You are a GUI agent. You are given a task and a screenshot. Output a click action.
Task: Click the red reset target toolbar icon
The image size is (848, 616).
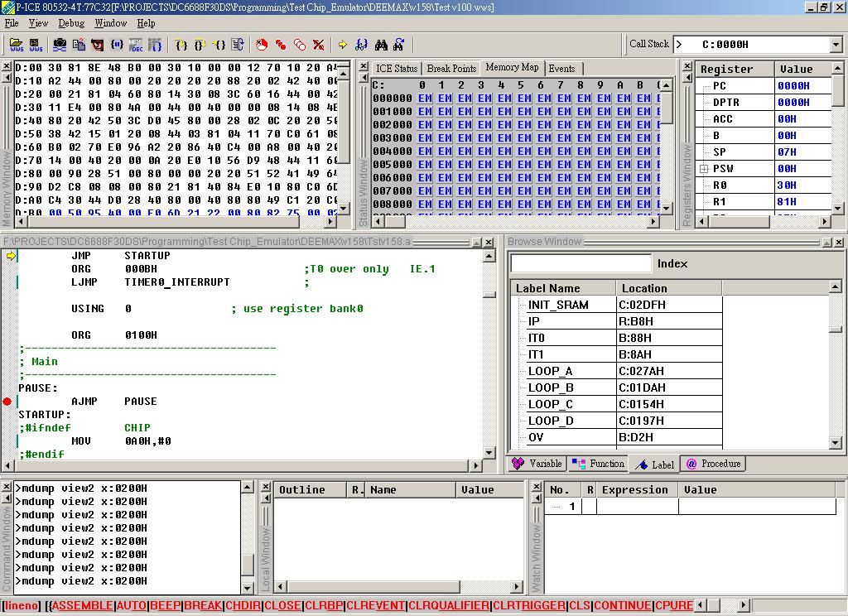98,45
